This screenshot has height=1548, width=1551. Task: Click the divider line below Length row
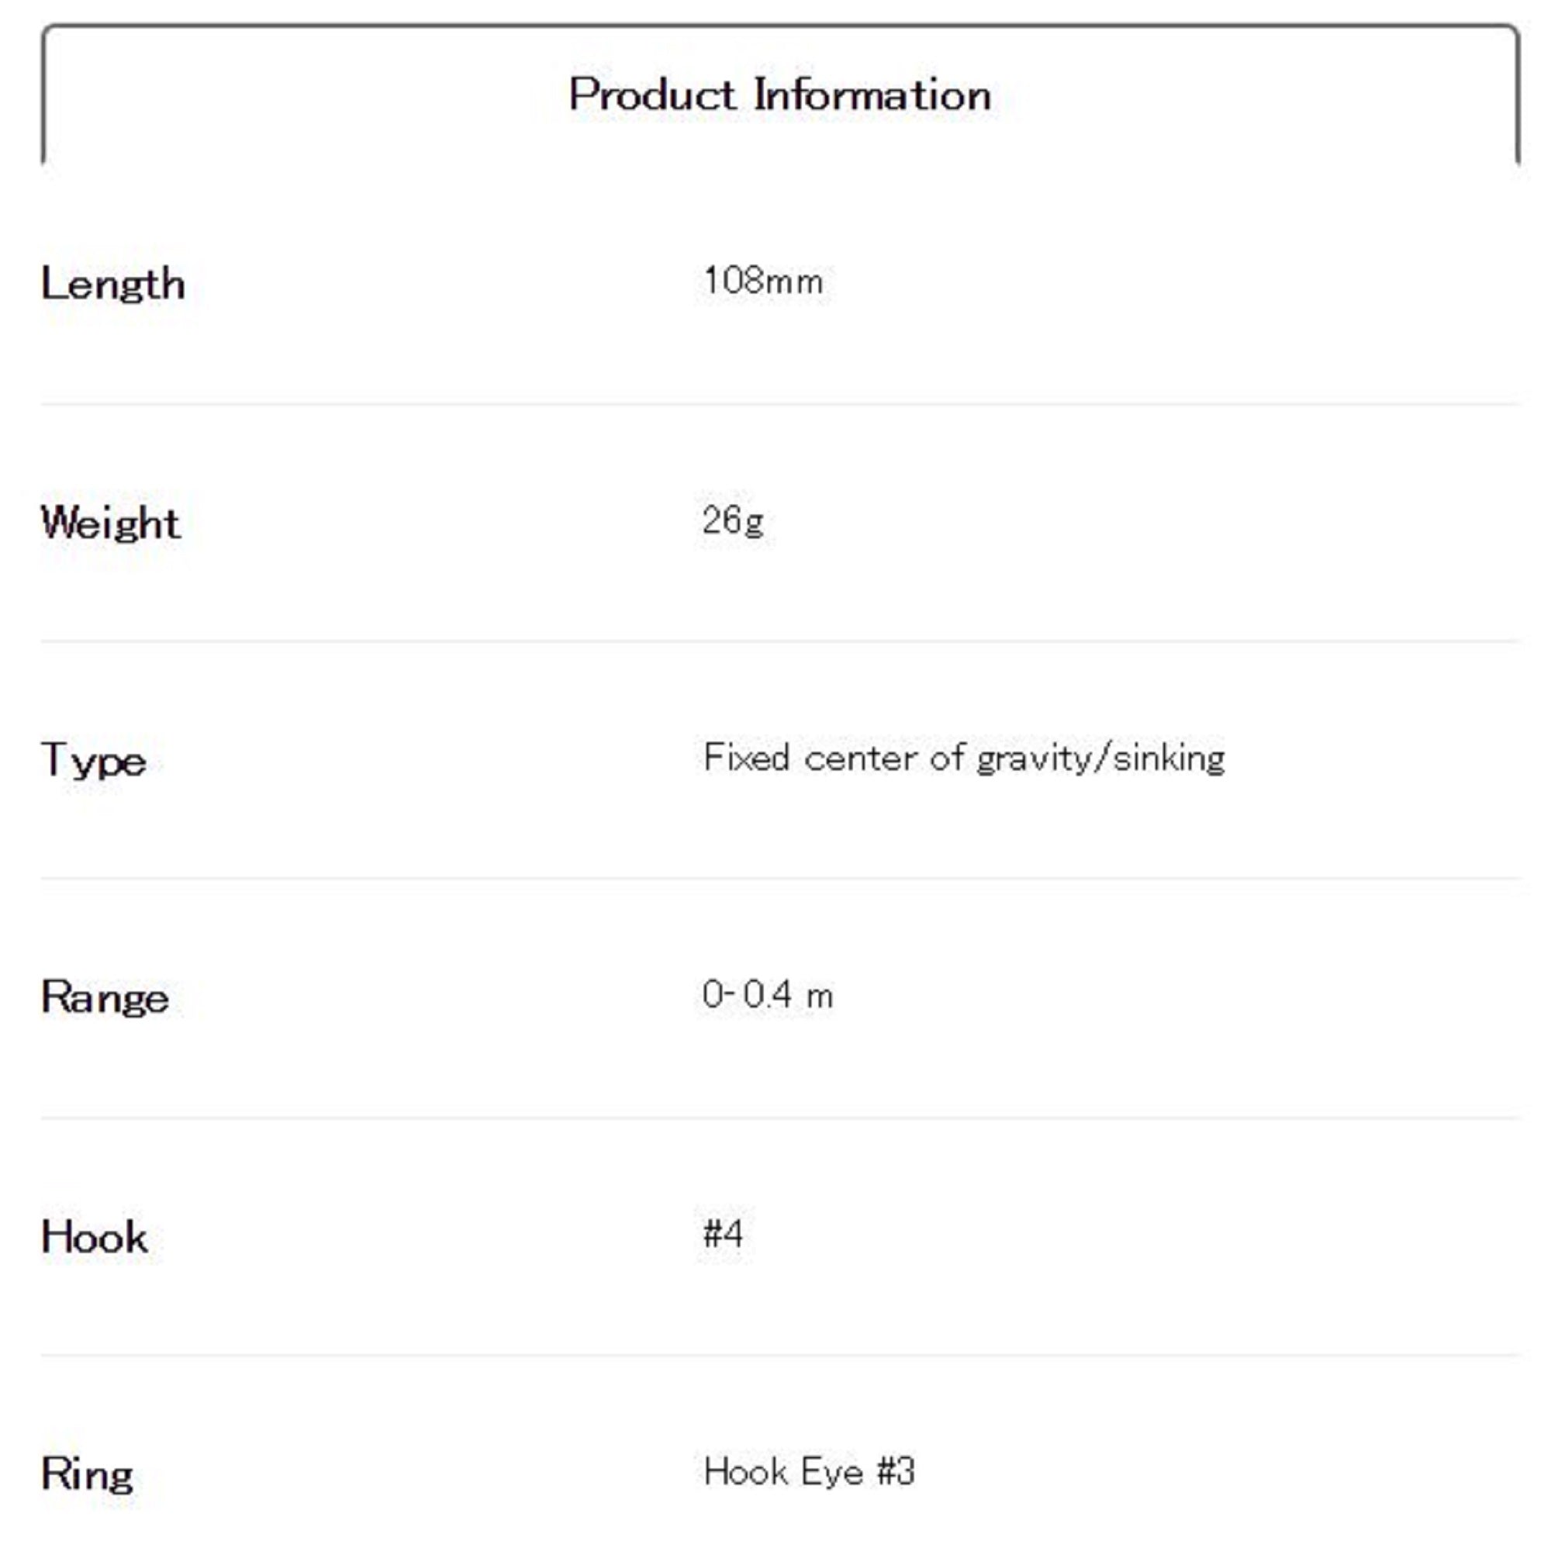[x=779, y=404]
